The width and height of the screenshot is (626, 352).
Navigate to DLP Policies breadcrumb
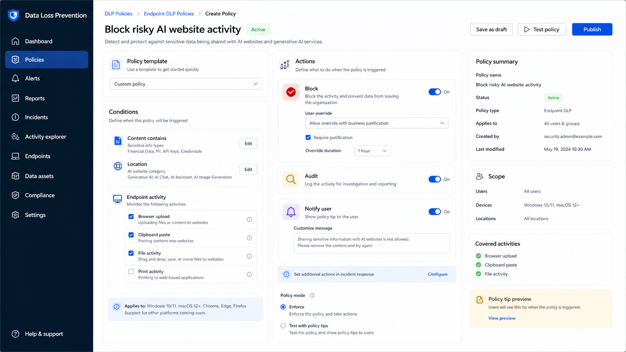(x=118, y=13)
